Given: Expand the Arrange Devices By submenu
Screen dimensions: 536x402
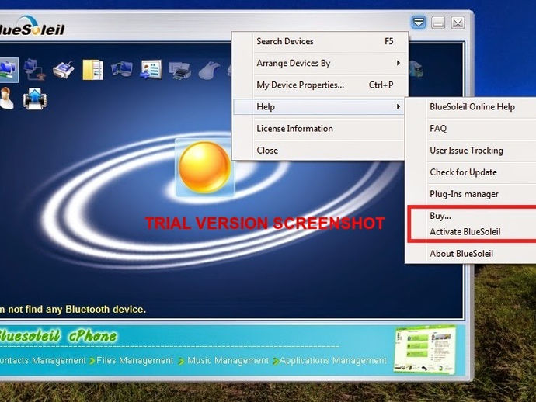Looking at the screenshot, I should [320, 63].
